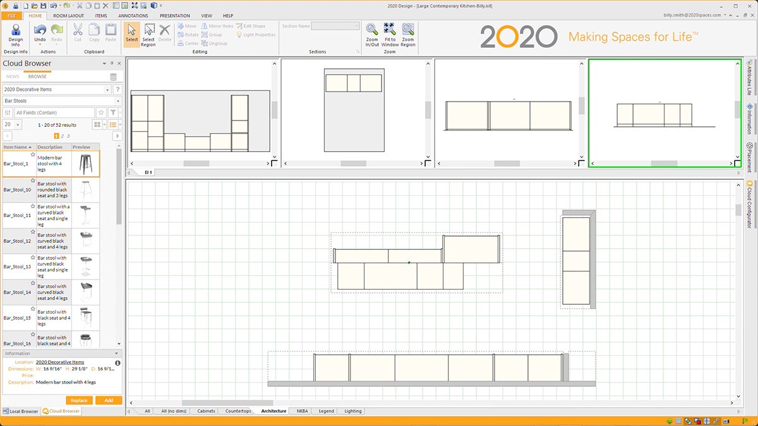Pin the Cloud Browser panel
758x426 pixels.
(x=111, y=64)
